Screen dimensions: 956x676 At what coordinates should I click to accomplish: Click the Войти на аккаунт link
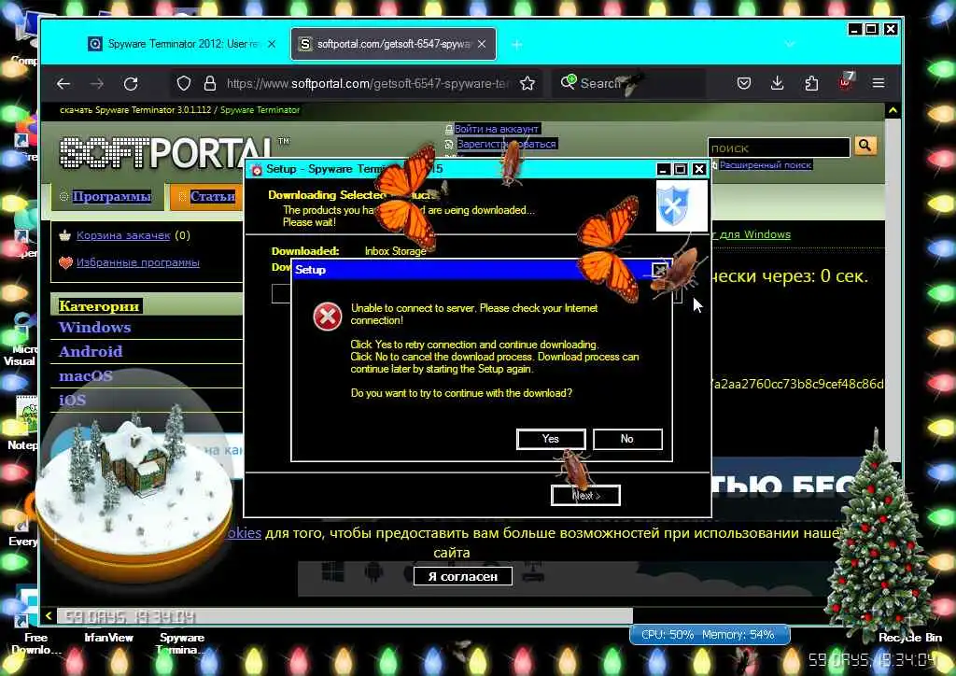[497, 129]
